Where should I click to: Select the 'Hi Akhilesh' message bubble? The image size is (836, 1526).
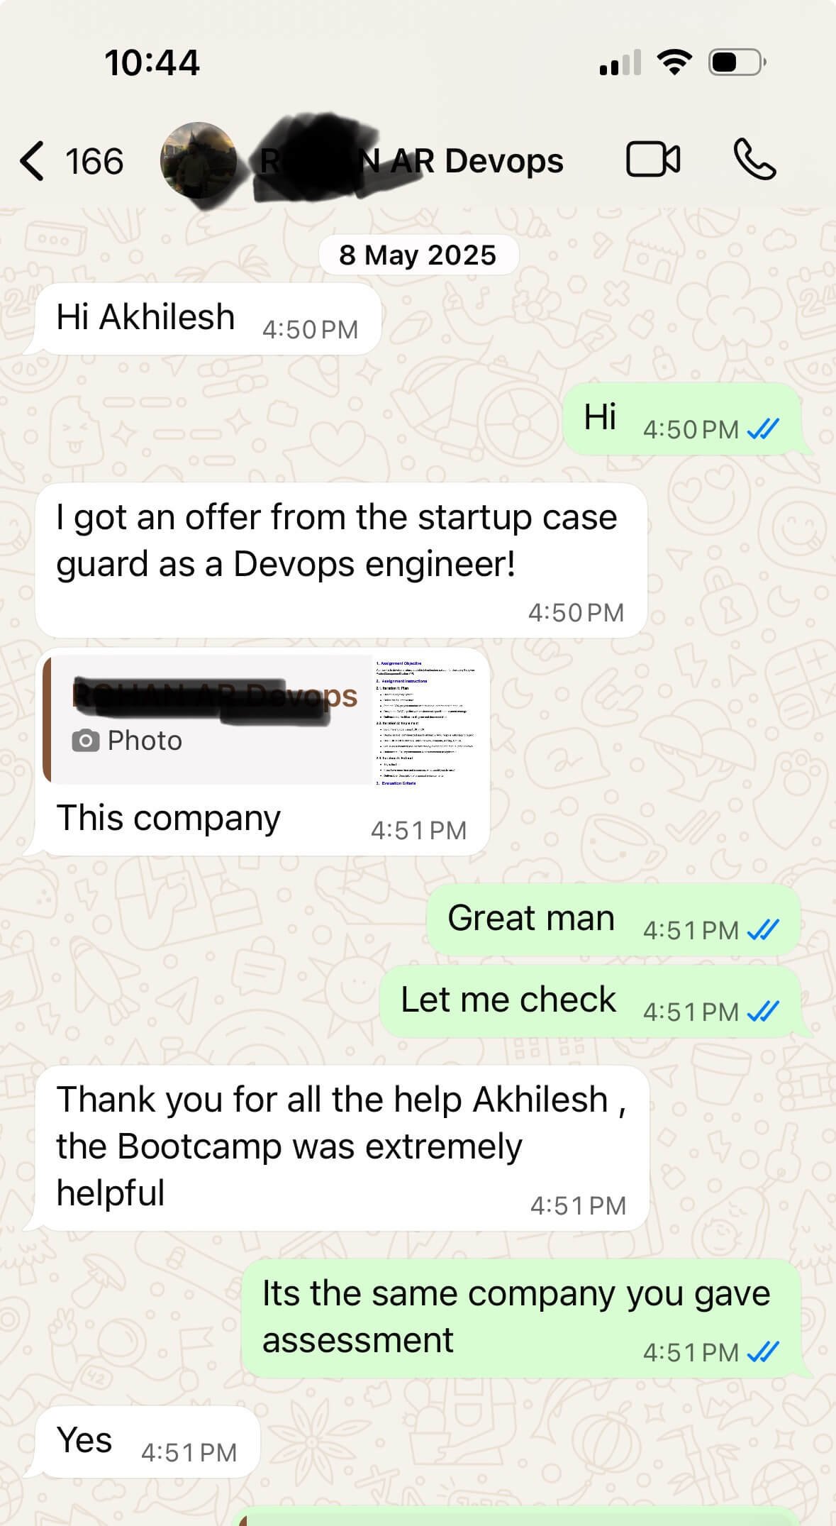[x=208, y=319]
